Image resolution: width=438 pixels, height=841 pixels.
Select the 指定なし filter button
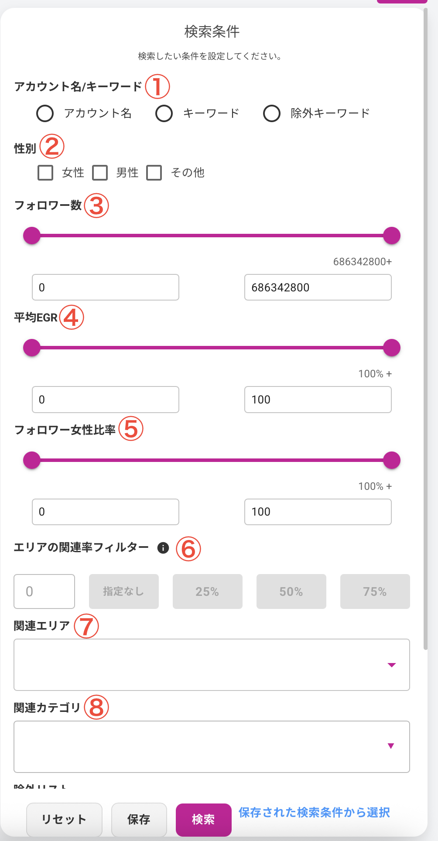(x=123, y=591)
